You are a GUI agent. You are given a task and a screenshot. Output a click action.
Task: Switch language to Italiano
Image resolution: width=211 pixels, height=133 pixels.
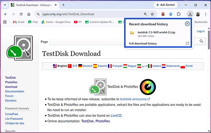tap(156, 66)
